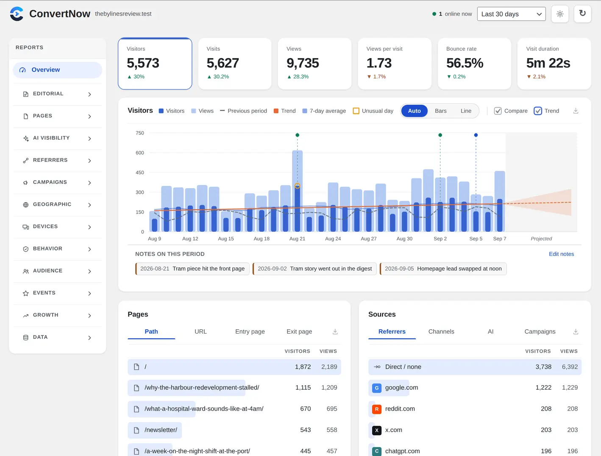
Task: Toggle the Visitors legend series
Action: 172,111
